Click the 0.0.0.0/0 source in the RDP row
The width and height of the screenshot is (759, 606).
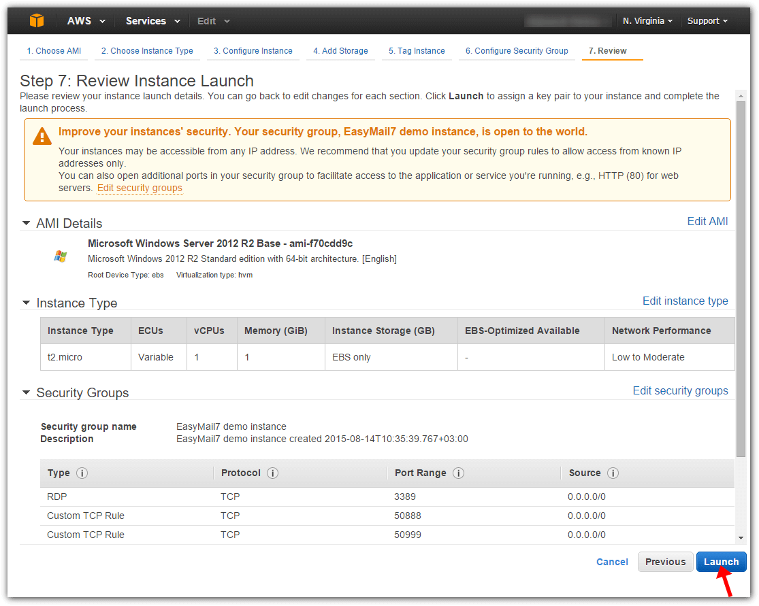(587, 496)
